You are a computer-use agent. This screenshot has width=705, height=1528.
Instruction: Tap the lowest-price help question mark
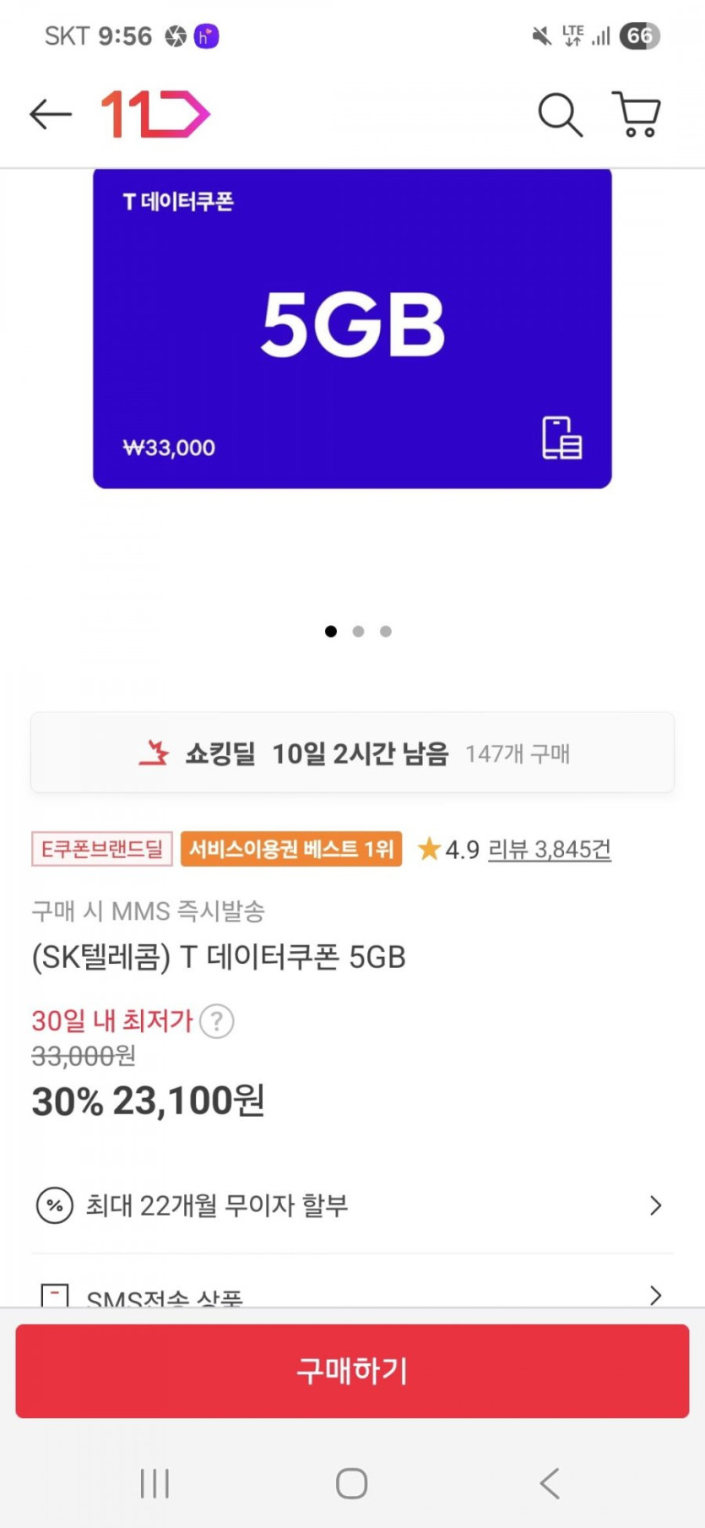tap(217, 1021)
